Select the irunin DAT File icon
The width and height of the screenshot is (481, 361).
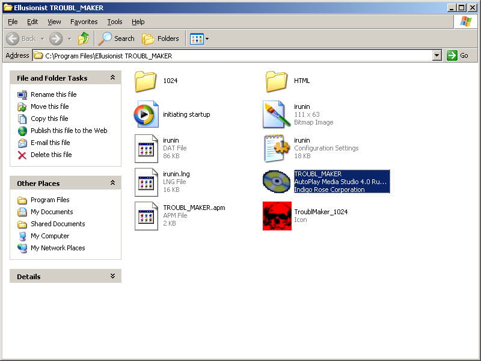(146, 148)
